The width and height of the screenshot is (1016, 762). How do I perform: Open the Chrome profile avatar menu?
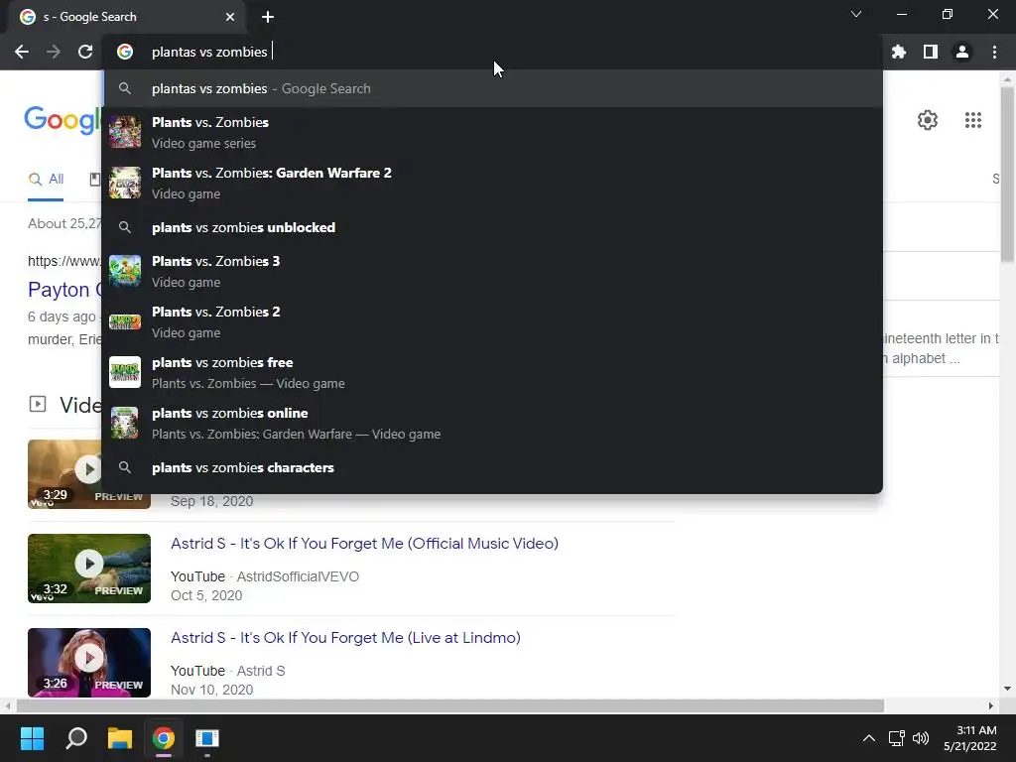pyautogui.click(x=962, y=52)
